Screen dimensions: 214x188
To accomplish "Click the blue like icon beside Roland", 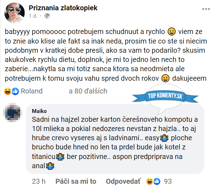I will click(15, 91).
